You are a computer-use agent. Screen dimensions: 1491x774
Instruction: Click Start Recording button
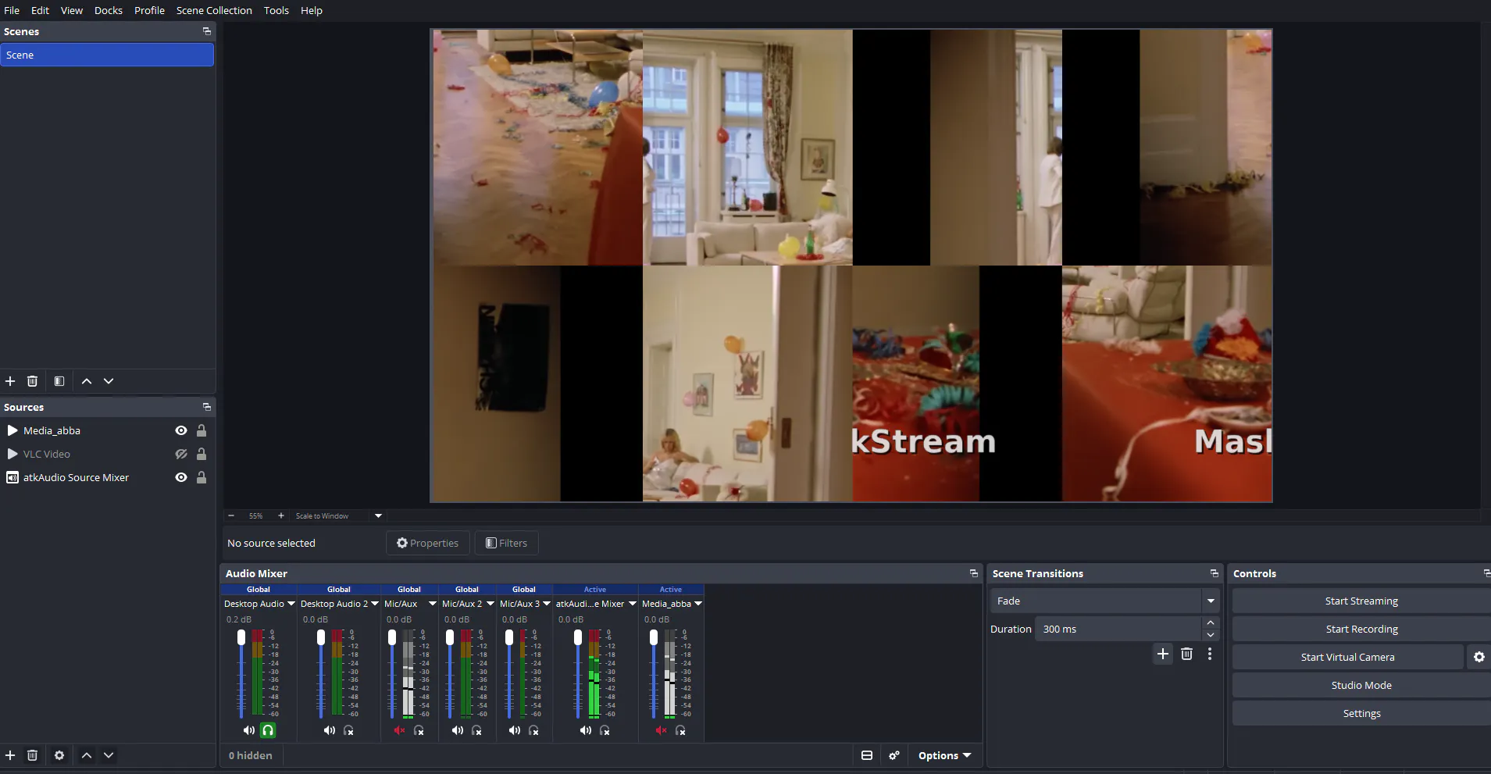point(1361,629)
